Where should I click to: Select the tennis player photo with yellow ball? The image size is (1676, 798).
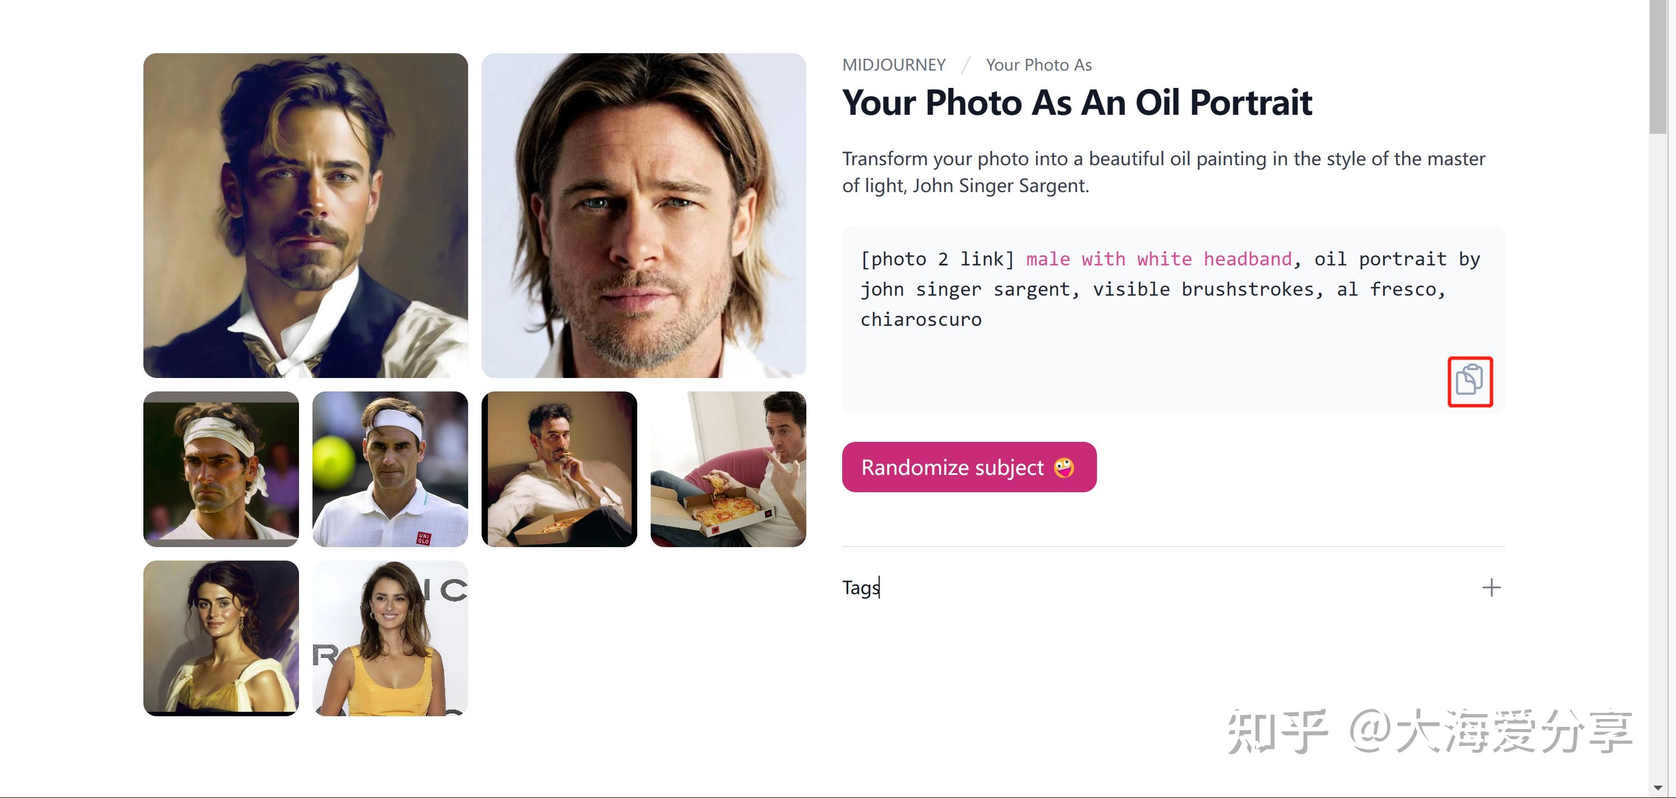click(390, 469)
